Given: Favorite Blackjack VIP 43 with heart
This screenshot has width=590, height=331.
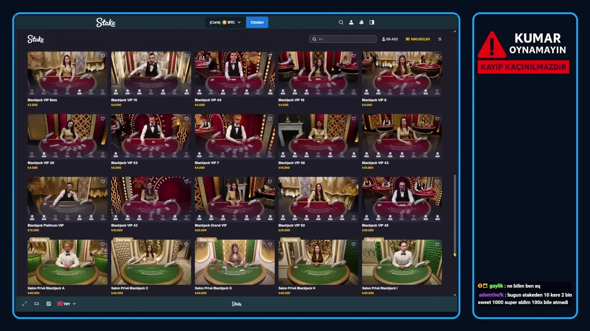Looking at the screenshot, I should [437, 119].
